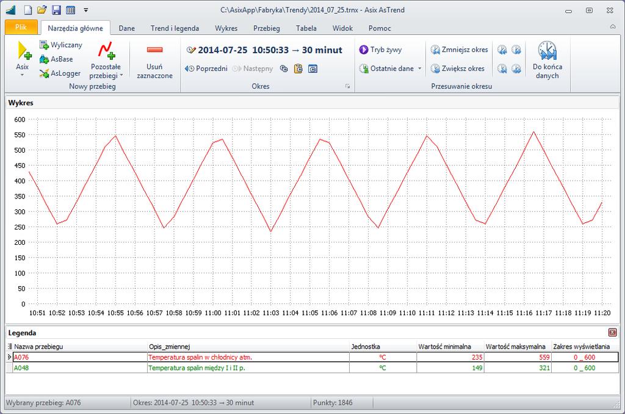Click the upper-right clock icon in Przesuwanie okresu
The width and height of the screenshot is (625, 414).
coord(516,49)
